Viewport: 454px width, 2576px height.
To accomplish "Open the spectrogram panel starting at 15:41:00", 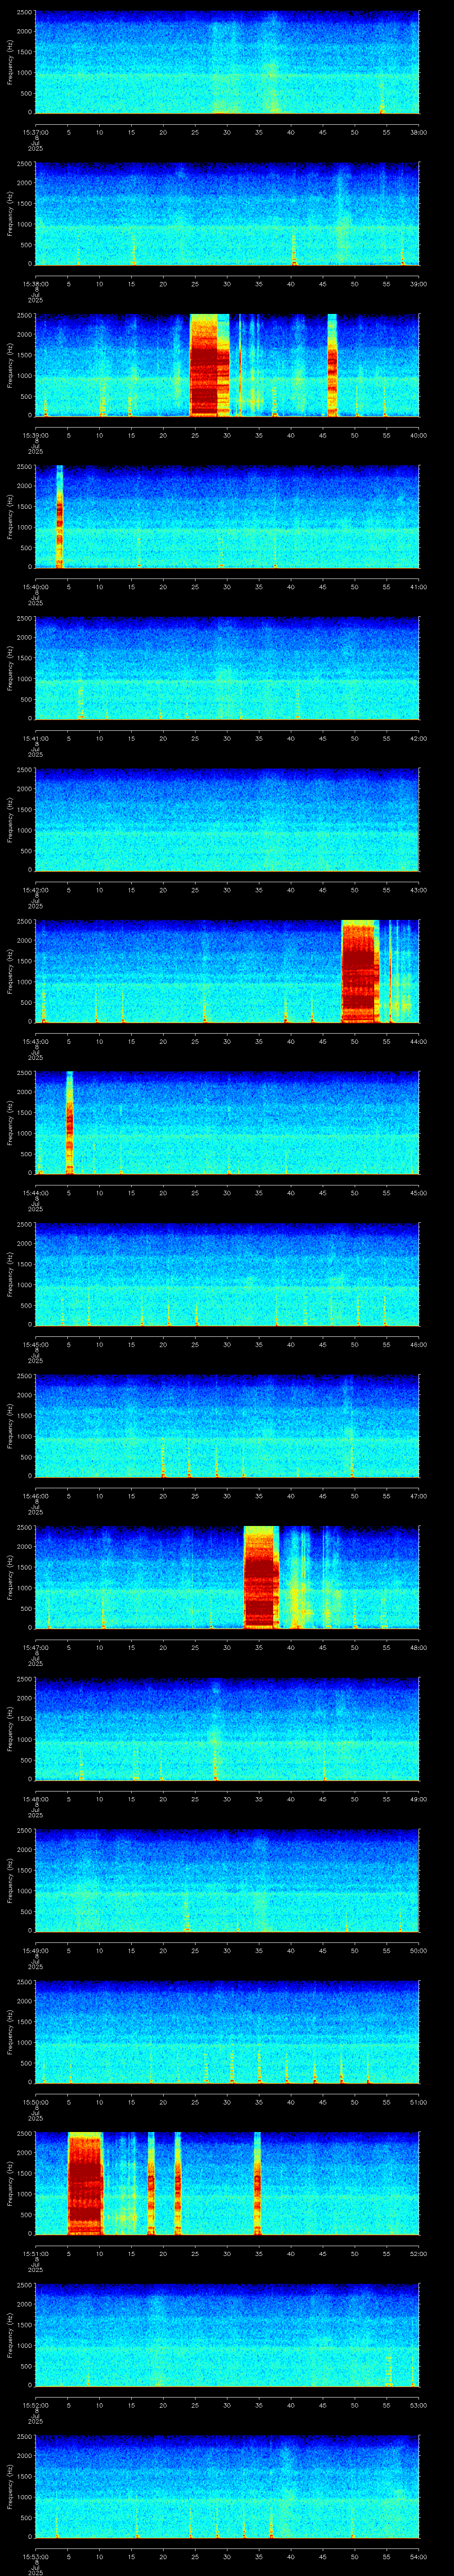I will 227,669.
